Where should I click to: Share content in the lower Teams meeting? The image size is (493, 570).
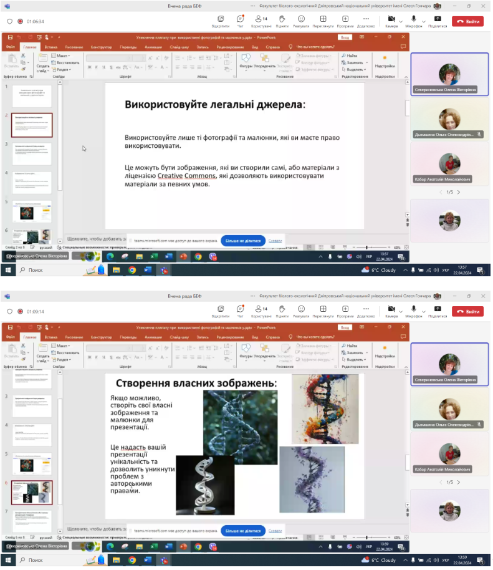438,311
